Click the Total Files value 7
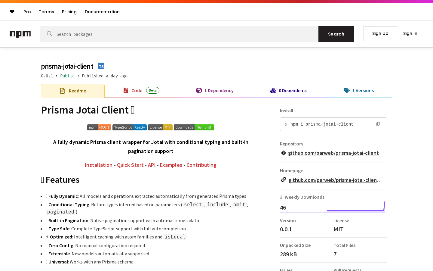Viewport: 433px width, 271px height. (x=335, y=254)
